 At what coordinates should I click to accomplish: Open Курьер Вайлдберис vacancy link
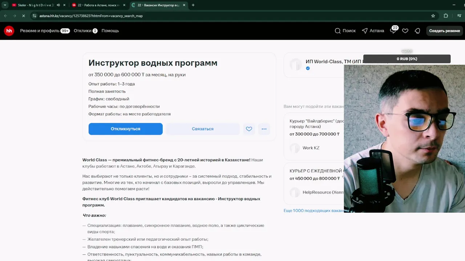tap(317, 124)
